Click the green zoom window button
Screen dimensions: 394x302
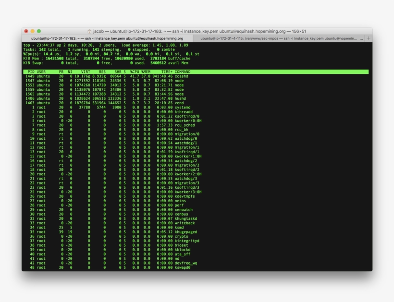[x=39, y=31]
